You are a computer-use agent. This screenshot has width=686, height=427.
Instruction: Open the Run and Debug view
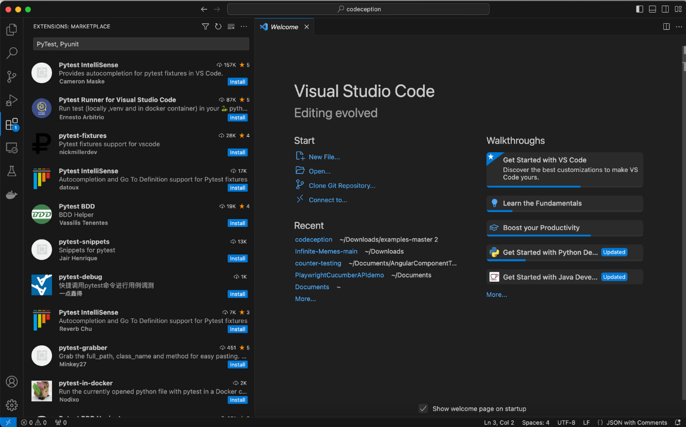tap(11, 100)
